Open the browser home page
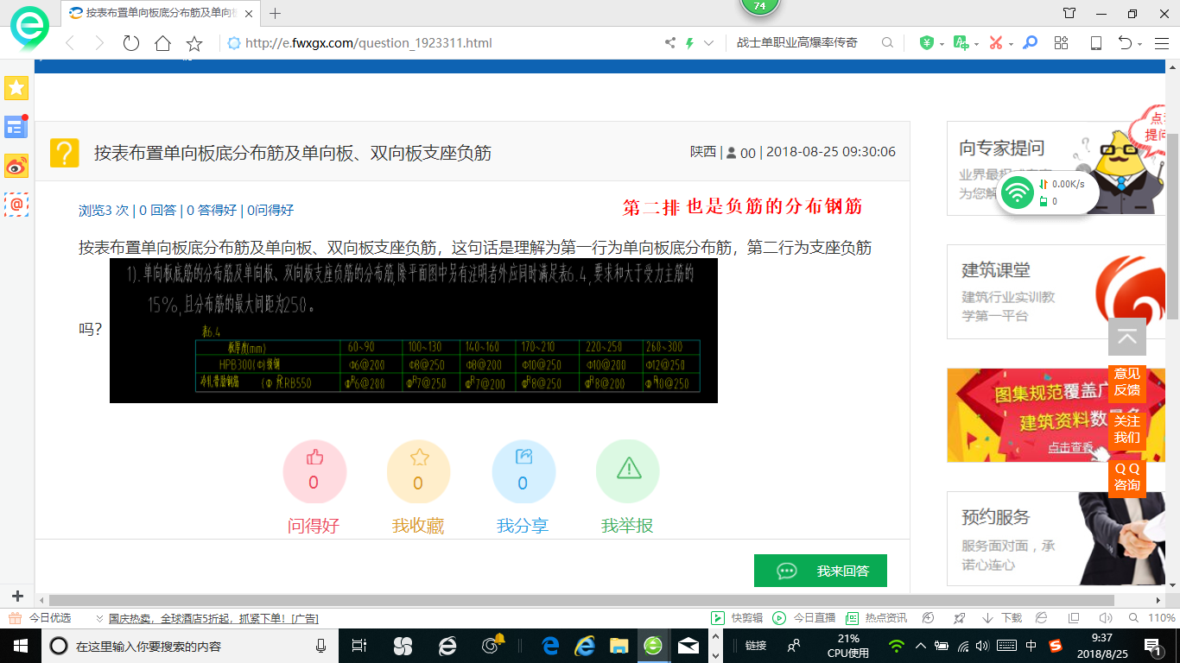The width and height of the screenshot is (1180, 663). pyautogui.click(x=162, y=43)
